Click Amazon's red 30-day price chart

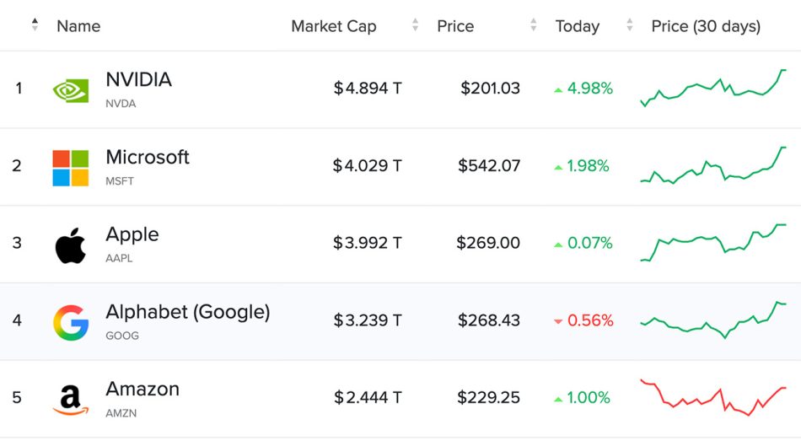(x=713, y=397)
